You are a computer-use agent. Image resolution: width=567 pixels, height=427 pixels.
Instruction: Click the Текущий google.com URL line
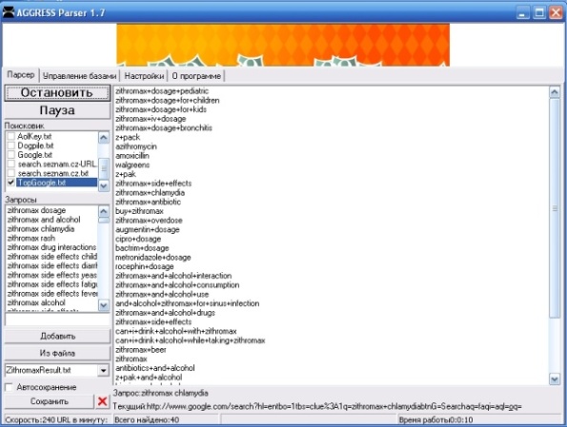point(317,407)
